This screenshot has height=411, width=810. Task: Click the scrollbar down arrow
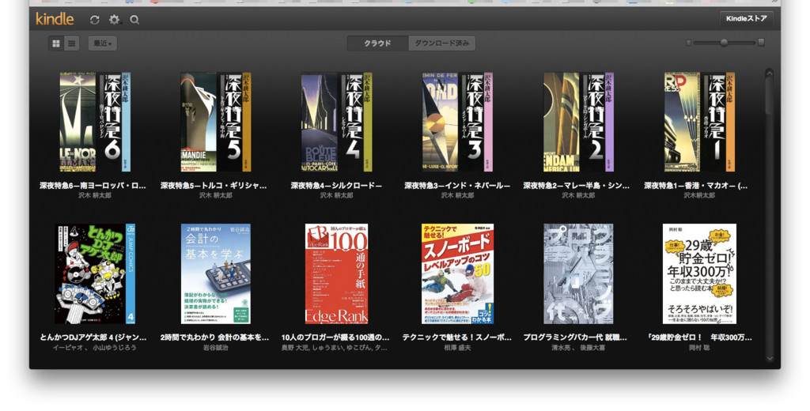coord(770,358)
